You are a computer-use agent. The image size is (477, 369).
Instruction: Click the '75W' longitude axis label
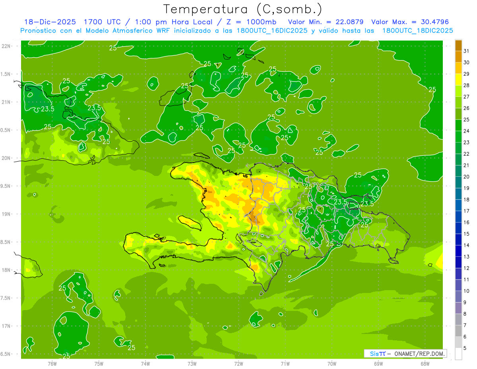(99, 364)
